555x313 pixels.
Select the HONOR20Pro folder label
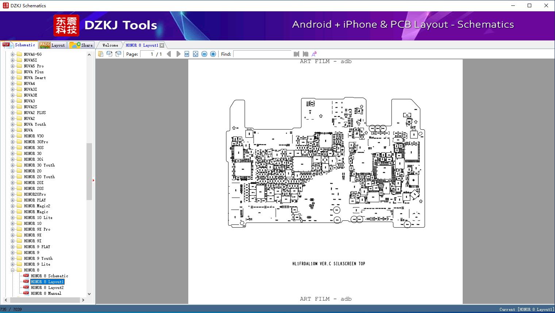coord(35,194)
